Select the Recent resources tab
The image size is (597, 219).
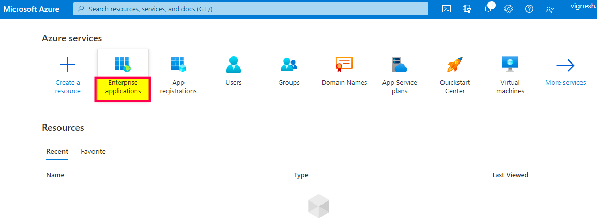click(57, 151)
